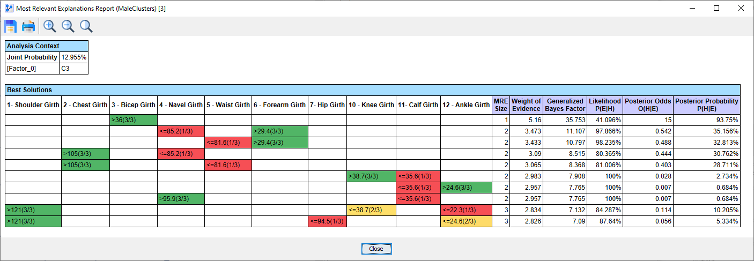
Task: Select the 3 - Bicep Girth column header
Action: (x=134, y=105)
